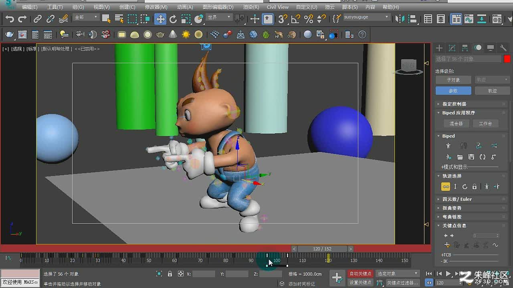Open the 选定对象 key filter dropdown
513x288 pixels.
398,274
